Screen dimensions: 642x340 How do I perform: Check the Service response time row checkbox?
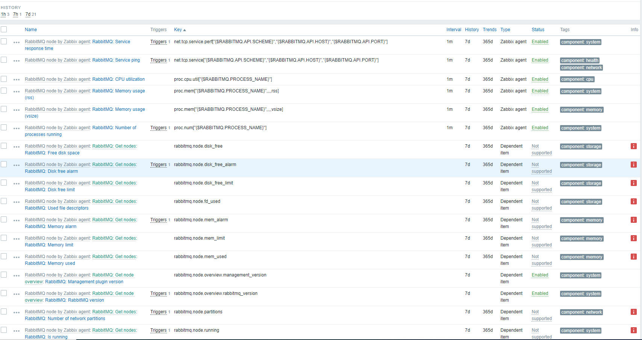(x=4, y=41)
